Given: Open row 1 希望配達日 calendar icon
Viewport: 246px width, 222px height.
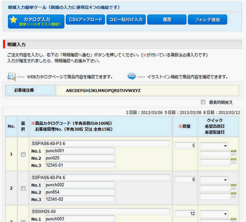Looking at the screenshot, I should click(234, 161).
